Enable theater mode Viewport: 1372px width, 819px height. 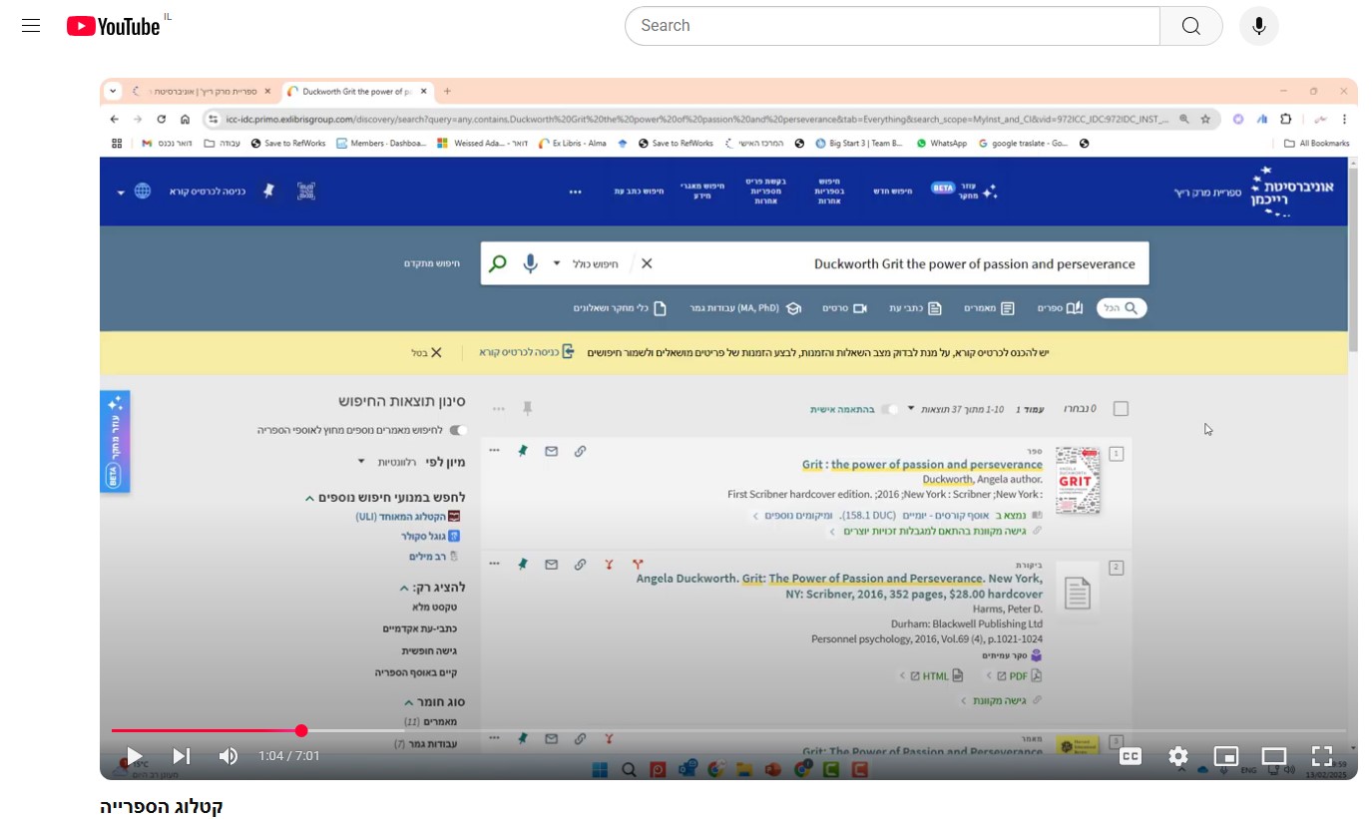point(1274,756)
